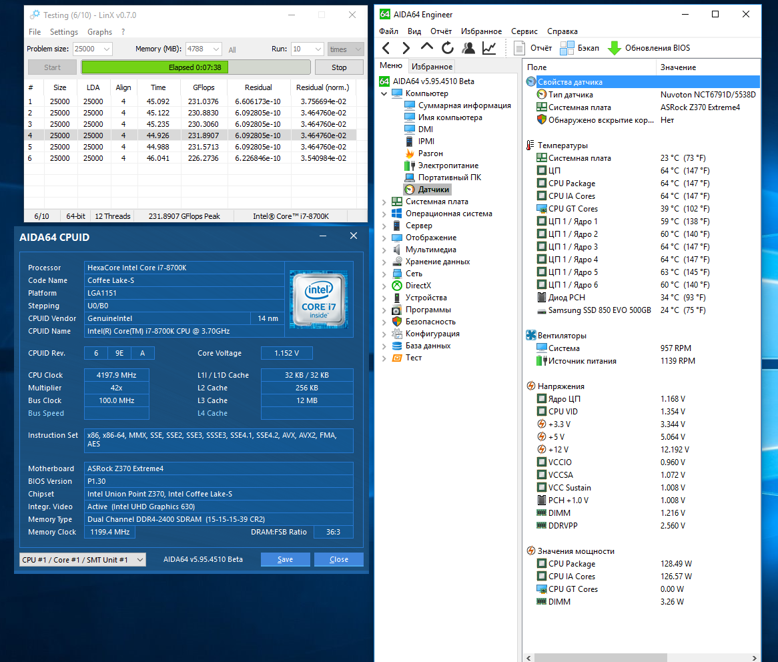Screen dimensions: 778x662
Task: Select the Портативный ПК tree item
Action: click(x=450, y=177)
